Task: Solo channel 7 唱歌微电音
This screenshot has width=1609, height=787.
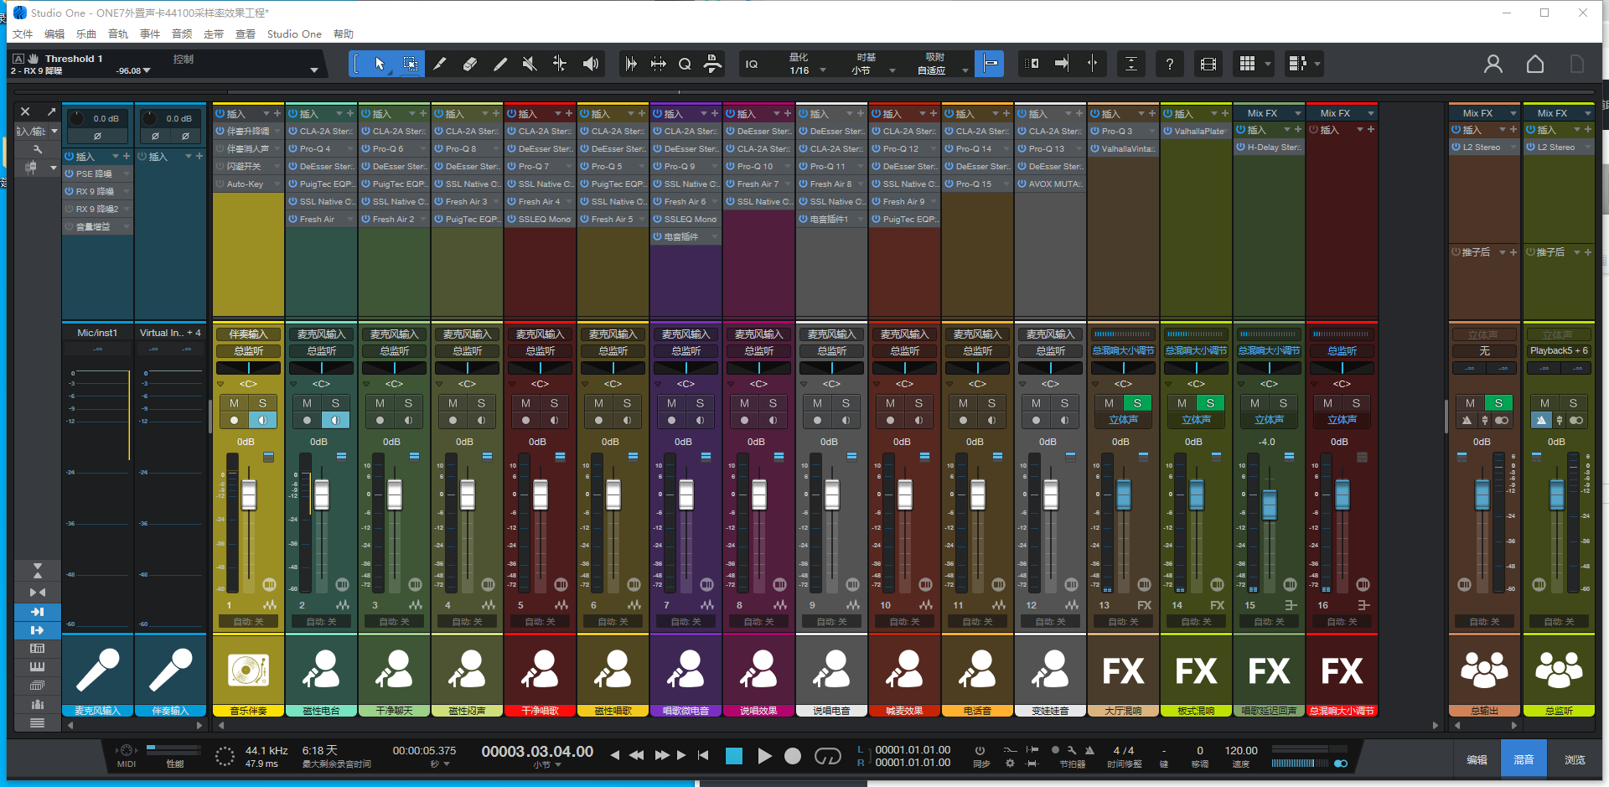Action: 700,403
